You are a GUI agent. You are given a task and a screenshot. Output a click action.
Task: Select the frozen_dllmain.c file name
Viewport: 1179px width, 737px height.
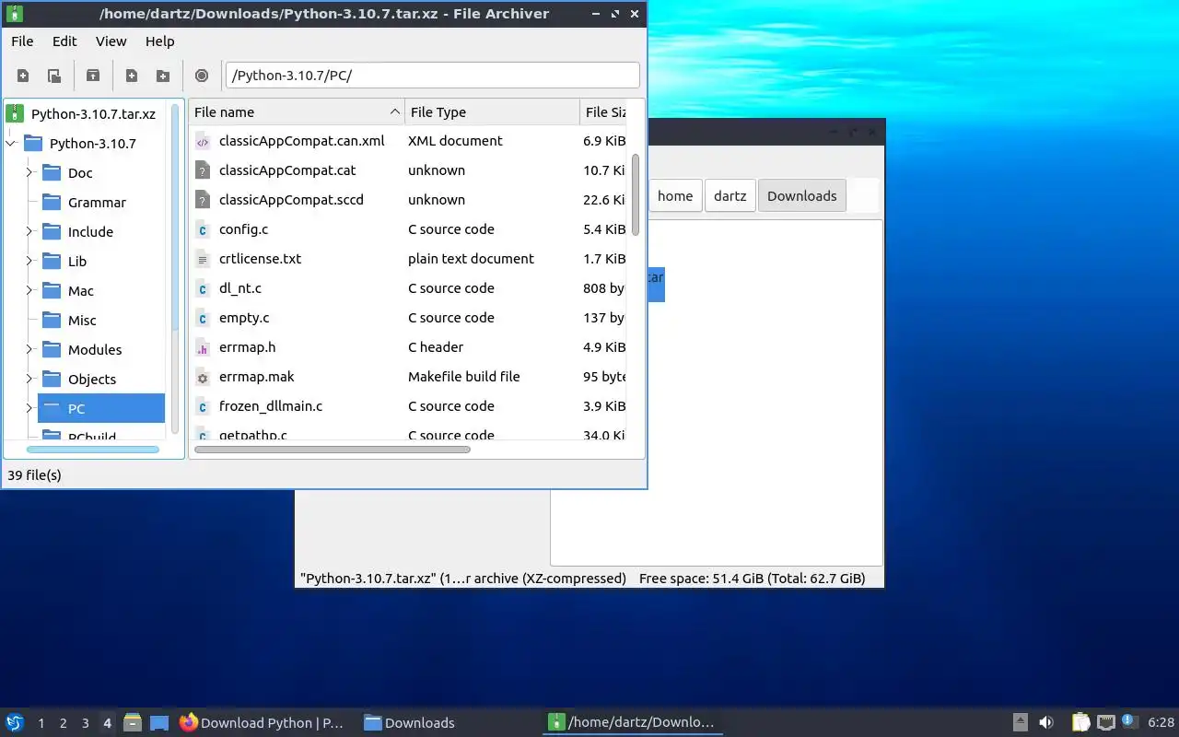(x=271, y=406)
